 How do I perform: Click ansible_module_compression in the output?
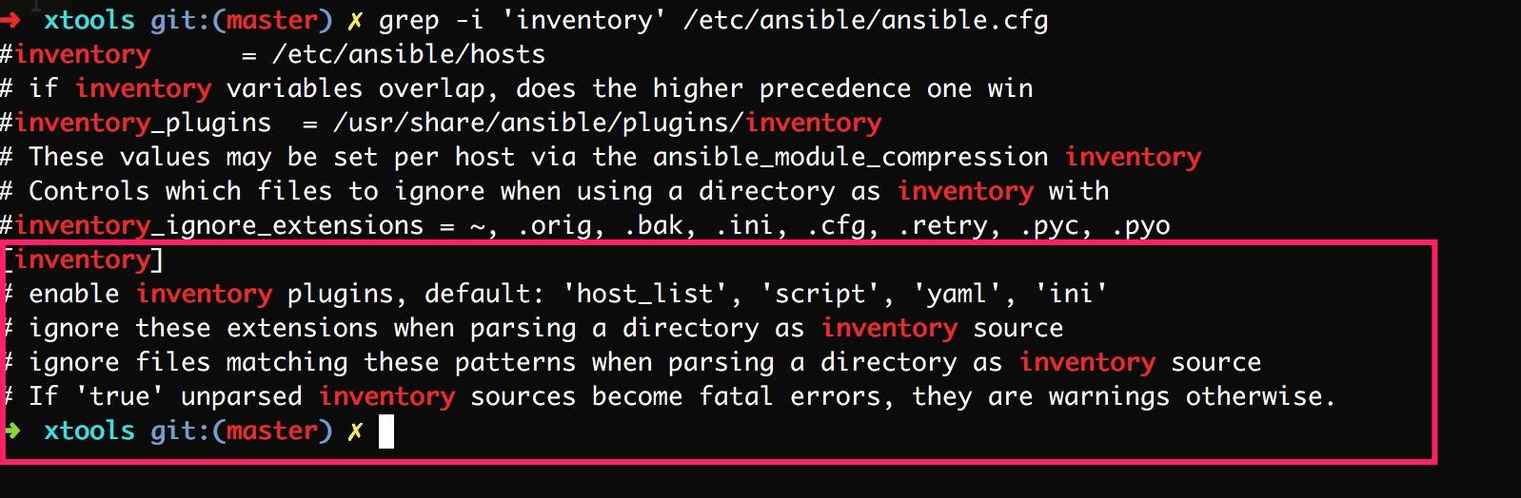point(850,157)
